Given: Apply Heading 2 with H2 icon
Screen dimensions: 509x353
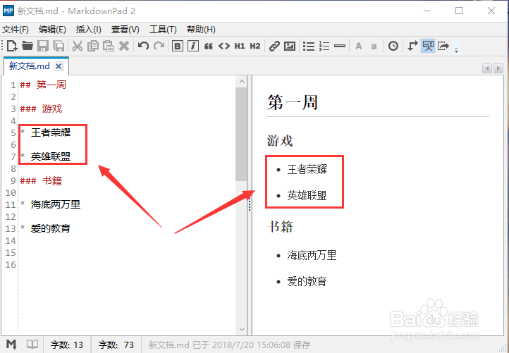Looking at the screenshot, I should 255,46.
